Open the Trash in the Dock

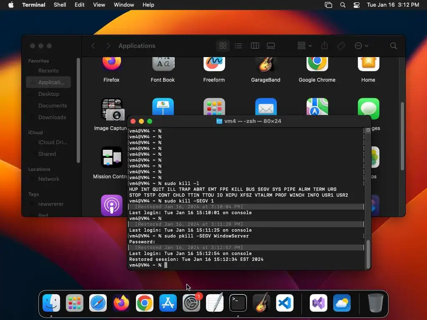coord(376,303)
